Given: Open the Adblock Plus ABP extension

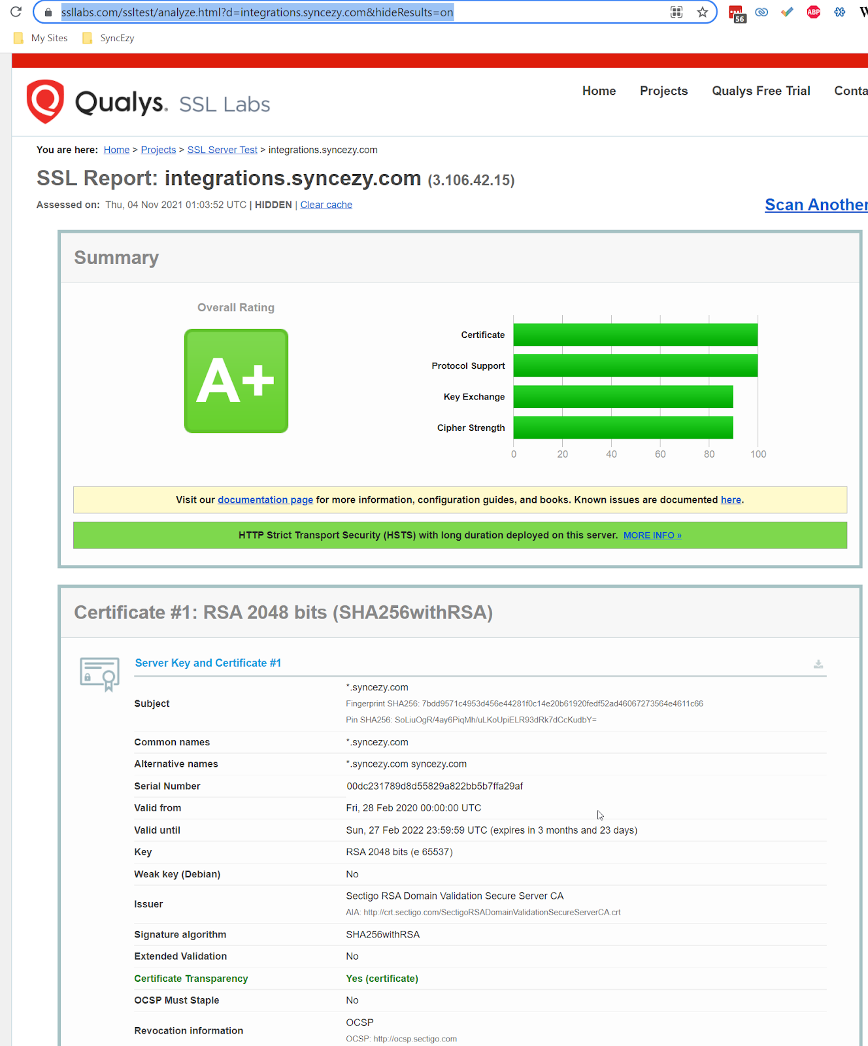Looking at the screenshot, I should (x=814, y=12).
